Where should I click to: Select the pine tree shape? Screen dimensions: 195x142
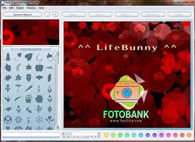(x=8, y=57)
